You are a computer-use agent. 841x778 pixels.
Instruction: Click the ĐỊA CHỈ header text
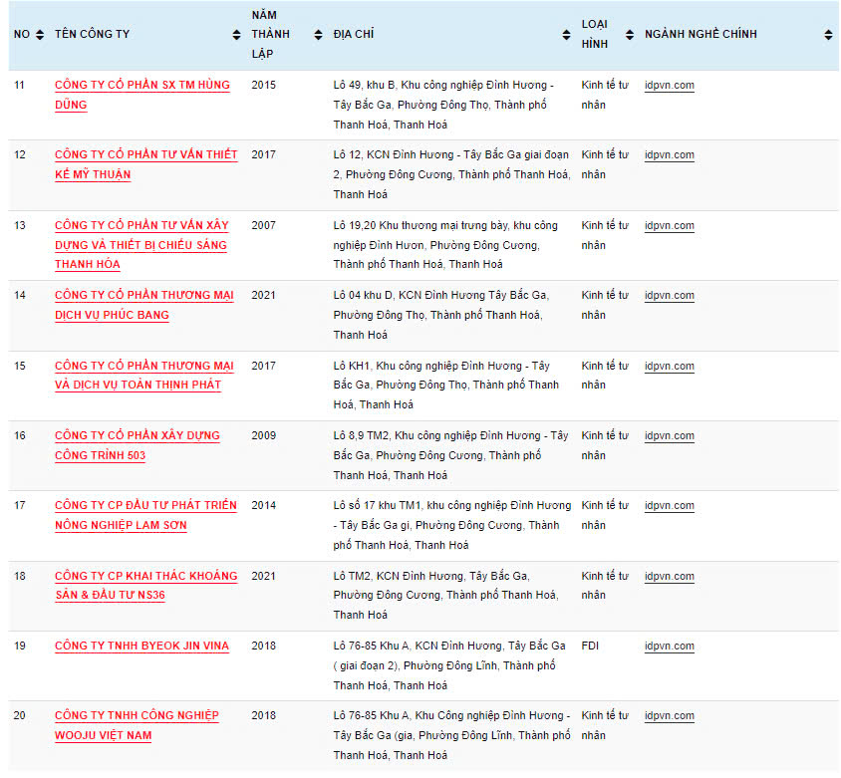click(x=354, y=34)
